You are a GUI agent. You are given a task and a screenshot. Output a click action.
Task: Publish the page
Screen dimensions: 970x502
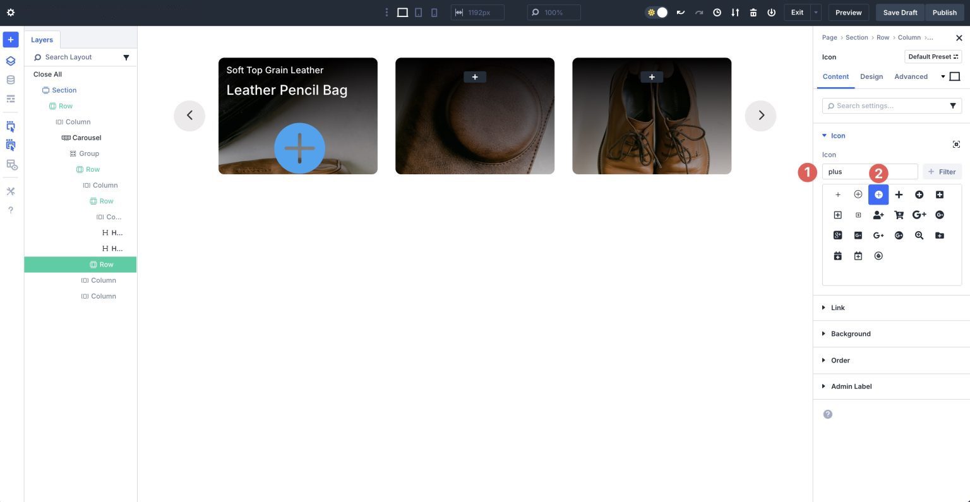coord(945,12)
